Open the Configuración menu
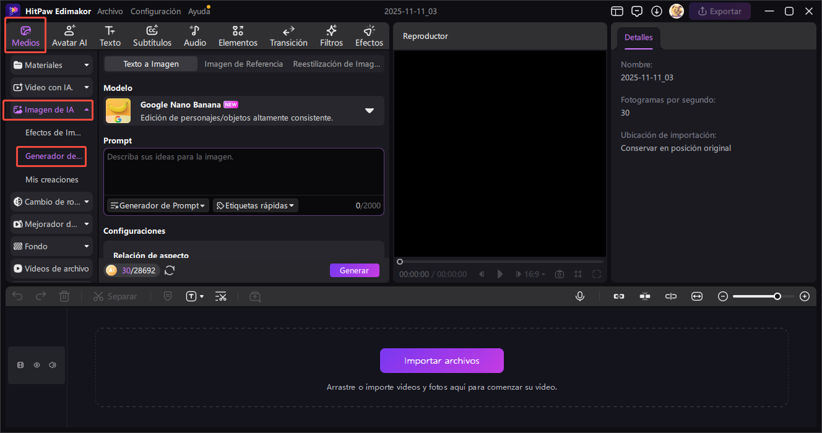 [155, 11]
